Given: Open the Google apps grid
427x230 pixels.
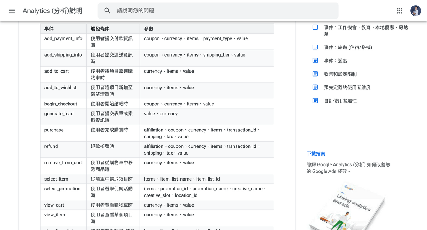Looking at the screenshot, I should (x=399, y=11).
